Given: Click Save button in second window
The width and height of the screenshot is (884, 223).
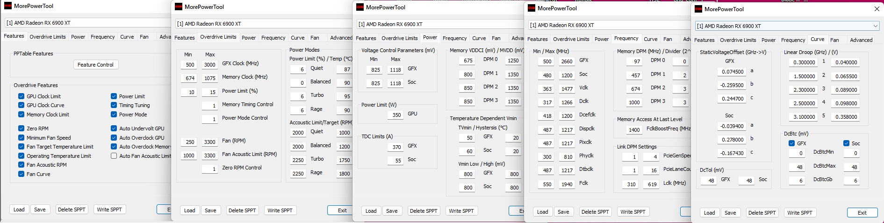Looking at the screenshot, I should point(210,210).
